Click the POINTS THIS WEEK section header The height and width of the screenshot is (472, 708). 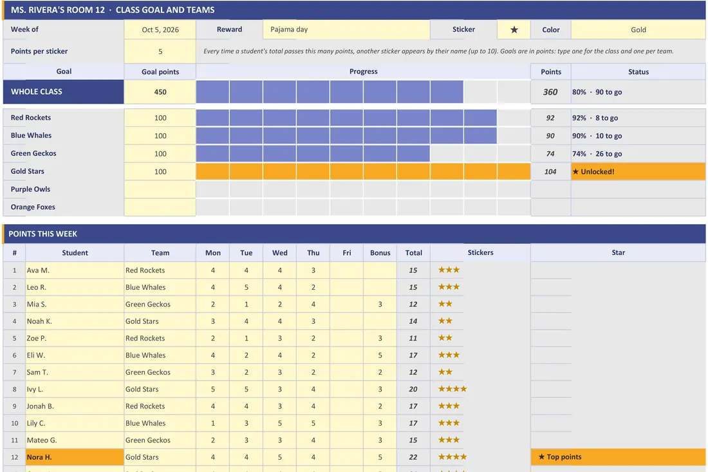click(354, 234)
